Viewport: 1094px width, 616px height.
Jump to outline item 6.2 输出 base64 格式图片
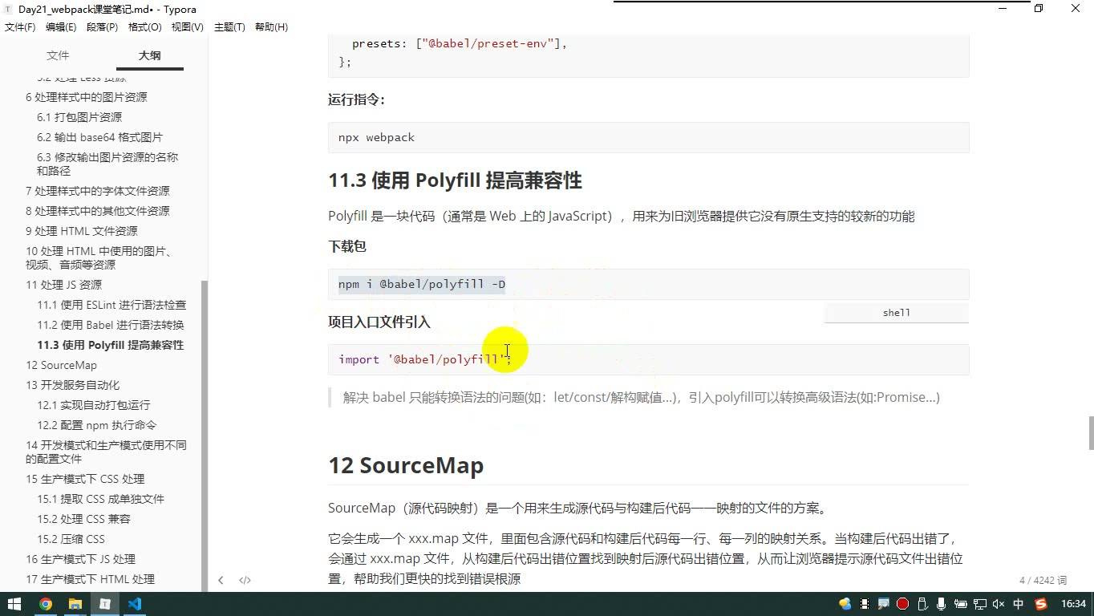[x=99, y=137]
